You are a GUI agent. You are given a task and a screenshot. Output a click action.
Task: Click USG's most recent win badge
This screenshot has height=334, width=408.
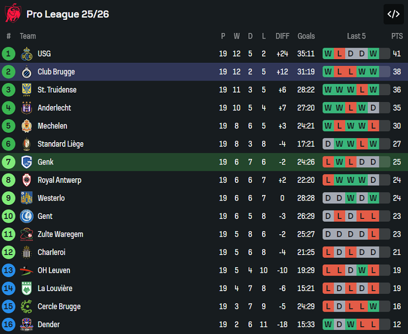point(373,54)
